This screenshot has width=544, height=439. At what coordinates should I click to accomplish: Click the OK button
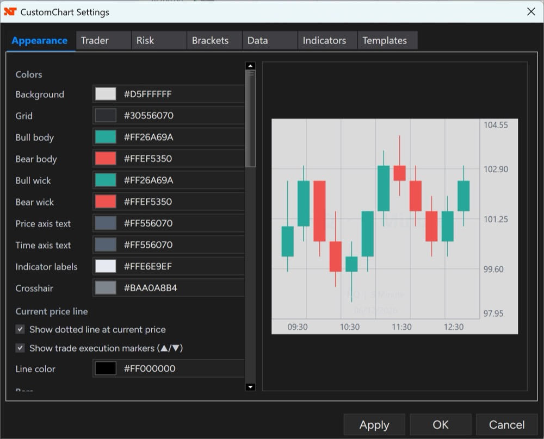coord(440,424)
